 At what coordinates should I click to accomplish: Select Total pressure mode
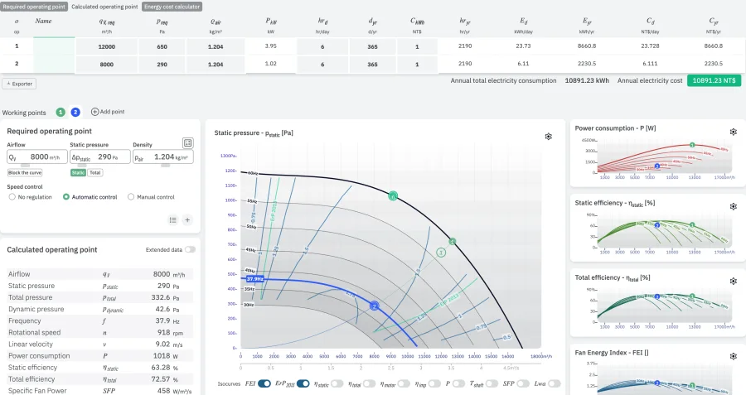pyautogui.click(x=95, y=172)
